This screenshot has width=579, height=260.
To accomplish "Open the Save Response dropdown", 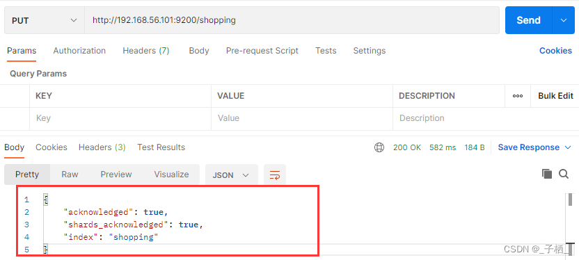I will tap(534, 147).
